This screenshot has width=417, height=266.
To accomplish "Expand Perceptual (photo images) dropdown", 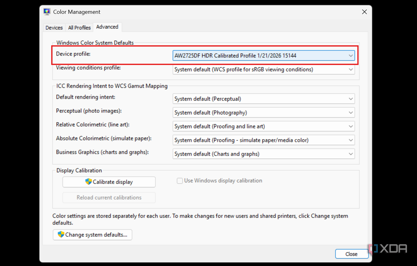I will point(264,113).
